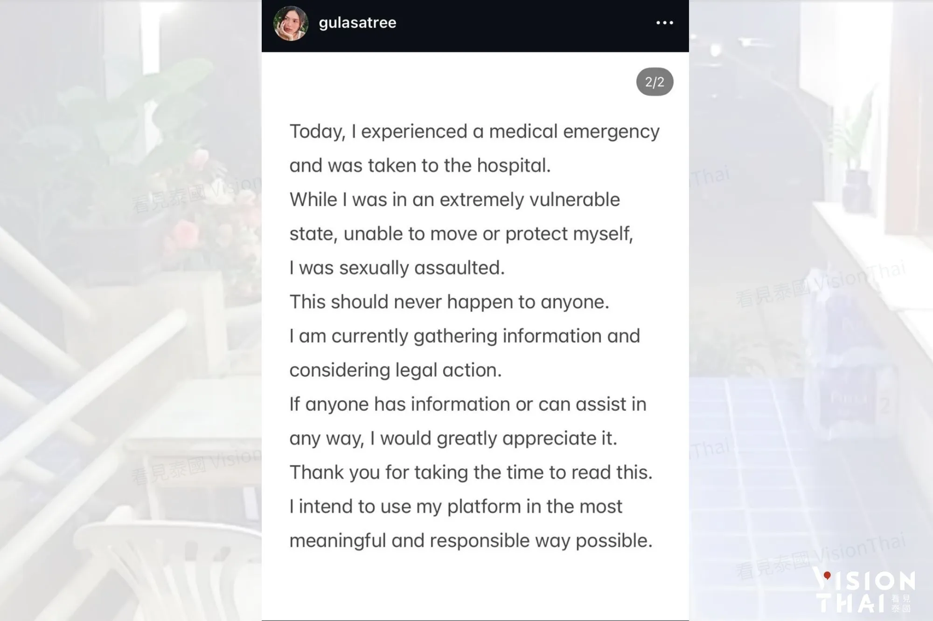Open the three-dot more options menu
The width and height of the screenshot is (933, 621).
[x=664, y=23]
